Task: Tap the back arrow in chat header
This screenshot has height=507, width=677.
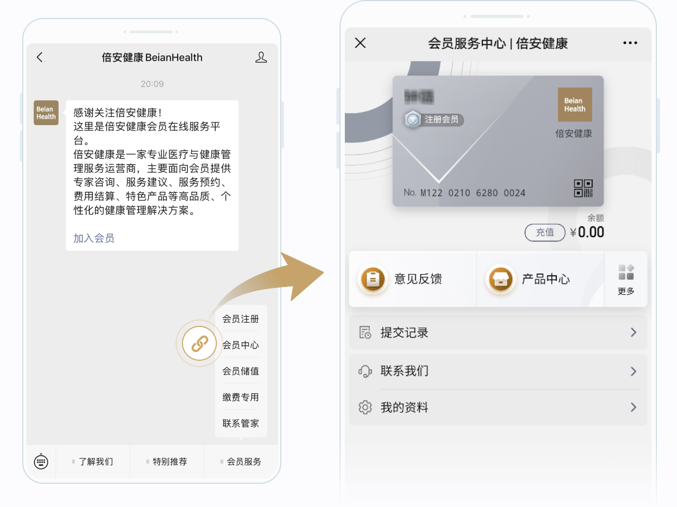Action: coord(40,57)
